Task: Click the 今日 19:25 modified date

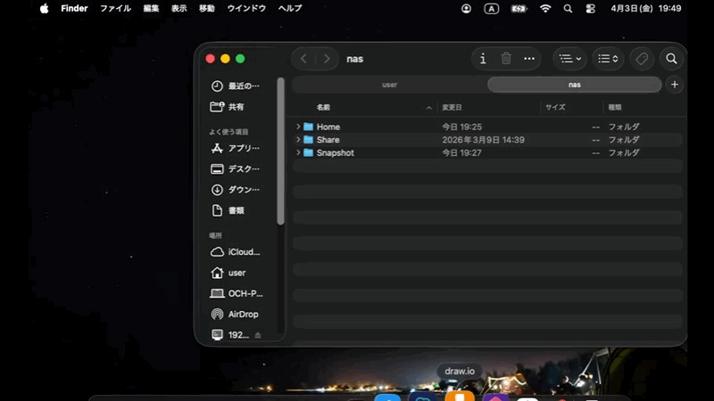Action: click(x=461, y=127)
